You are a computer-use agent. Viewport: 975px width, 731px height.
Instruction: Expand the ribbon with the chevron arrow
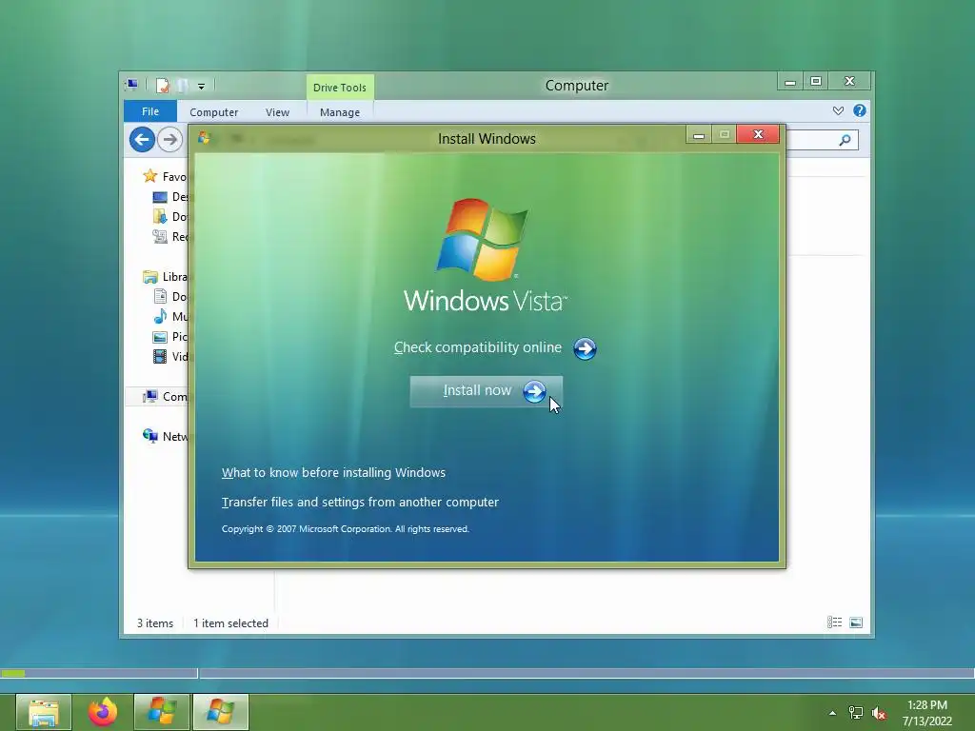pyautogui.click(x=838, y=110)
